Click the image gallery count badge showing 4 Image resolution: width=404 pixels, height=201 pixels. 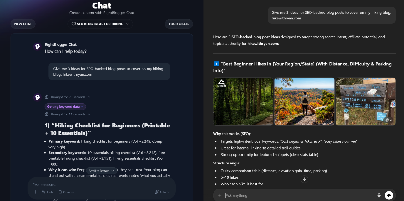(388, 120)
